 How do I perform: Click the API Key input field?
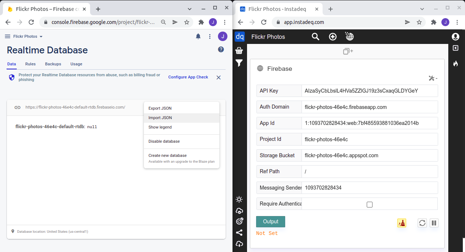pyautogui.click(x=370, y=91)
